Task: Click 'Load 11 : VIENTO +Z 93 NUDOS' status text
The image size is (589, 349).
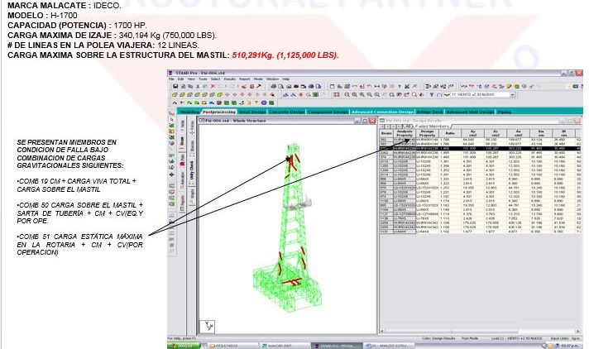Action: pyautogui.click(x=516, y=338)
